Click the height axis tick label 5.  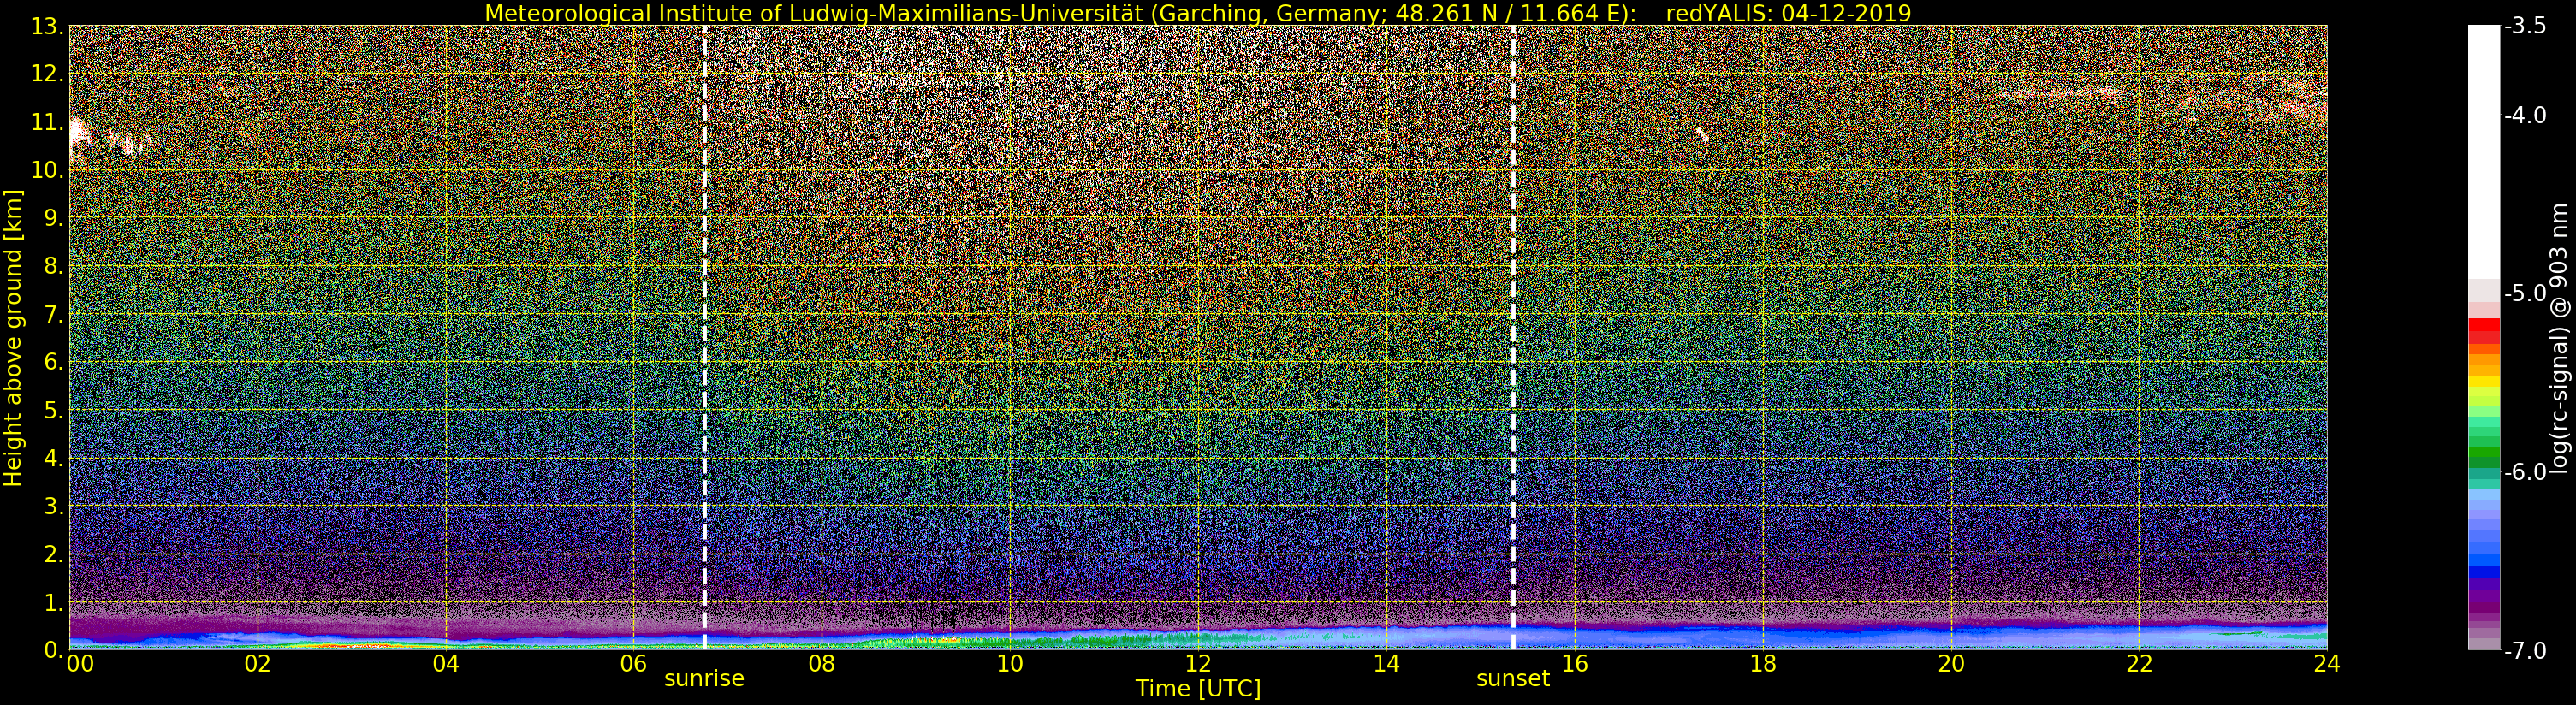(x=52, y=411)
